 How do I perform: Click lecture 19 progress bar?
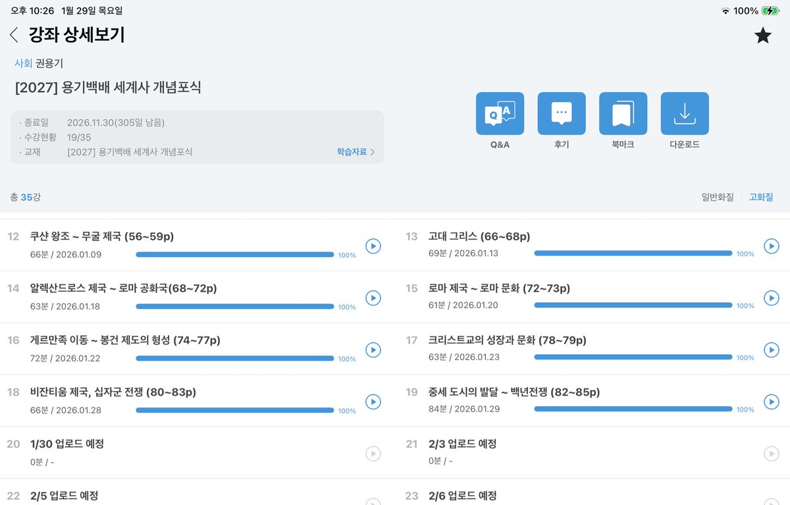pyautogui.click(x=633, y=408)
